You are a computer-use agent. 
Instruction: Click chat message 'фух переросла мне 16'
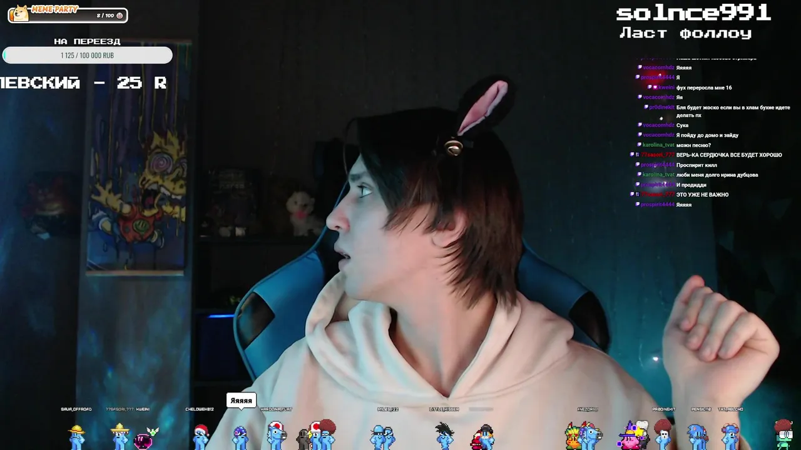click(704, 87)
